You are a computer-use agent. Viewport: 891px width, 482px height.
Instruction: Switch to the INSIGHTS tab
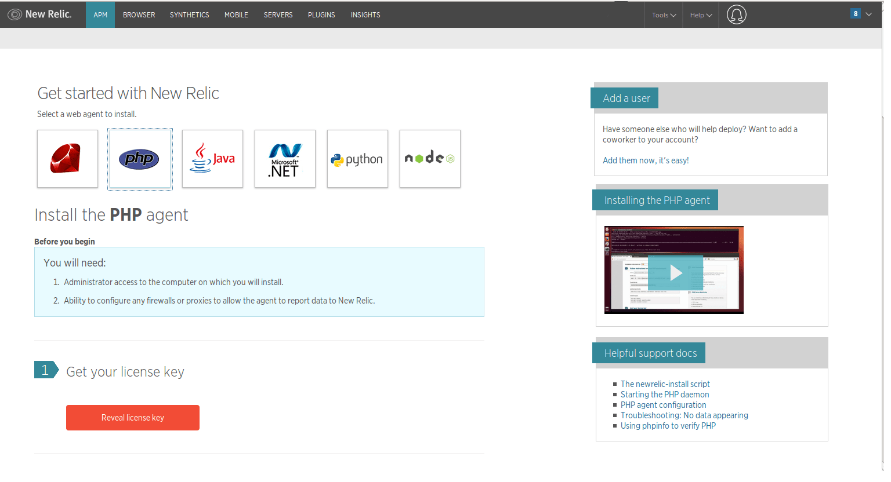(x=365, y=14)
